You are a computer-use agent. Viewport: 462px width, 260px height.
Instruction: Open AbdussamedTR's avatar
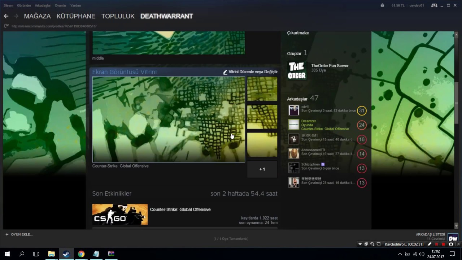tap(294, 153)
